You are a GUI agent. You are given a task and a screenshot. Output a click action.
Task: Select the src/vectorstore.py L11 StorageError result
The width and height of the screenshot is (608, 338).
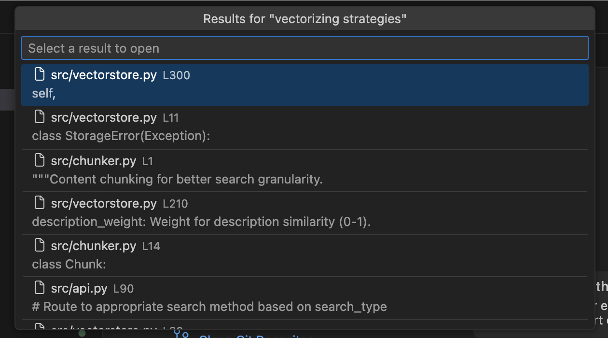coord(304,126)
